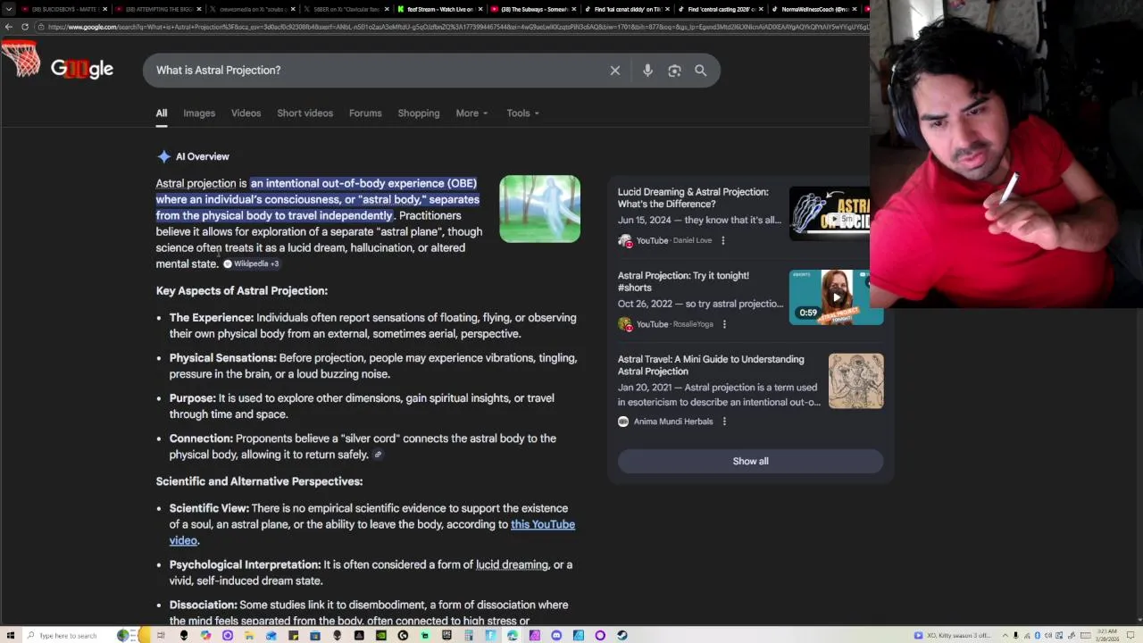Viewport: 1143px width, 643px height.
Task: Click the 'Physical Sensations:' bullet label
Action: click(222, 358)
